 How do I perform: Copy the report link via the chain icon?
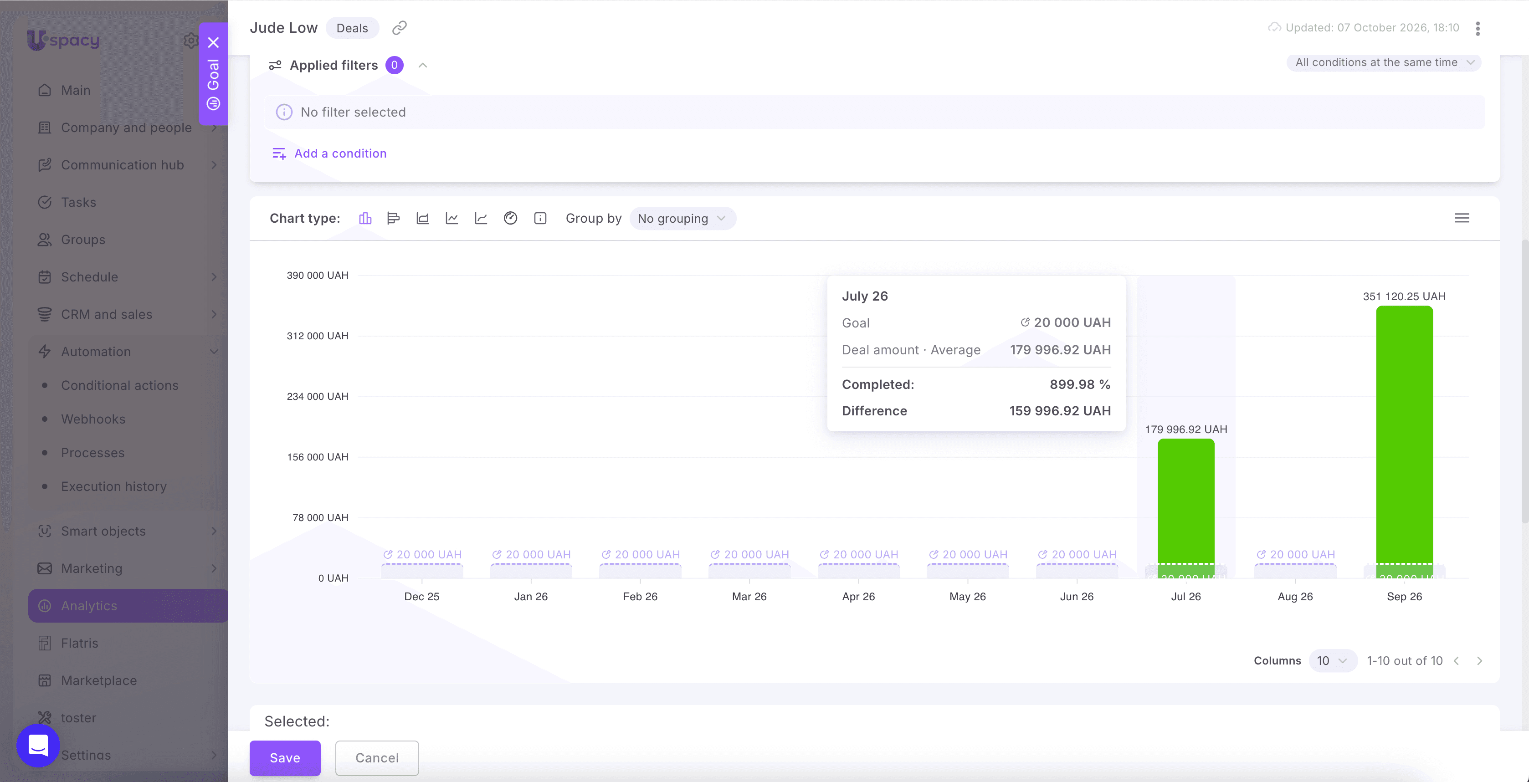coord(400,28)
